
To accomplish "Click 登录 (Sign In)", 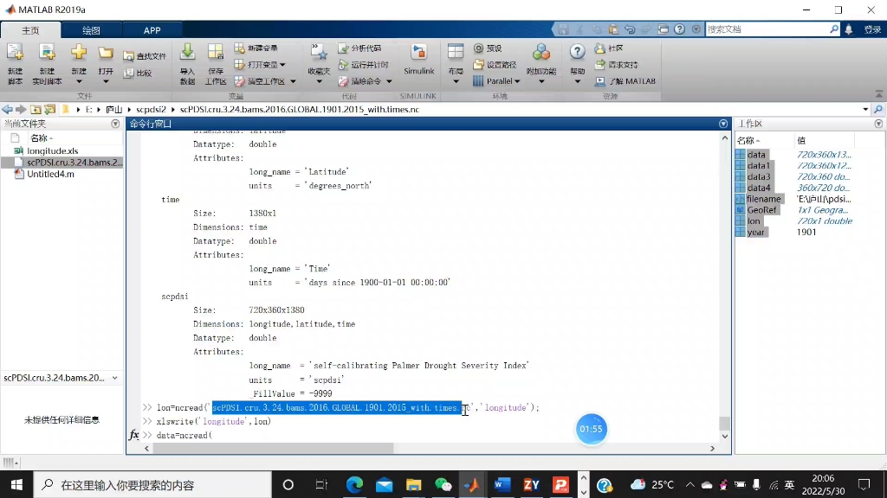I will pyautogui.click(x=872, y=30).
